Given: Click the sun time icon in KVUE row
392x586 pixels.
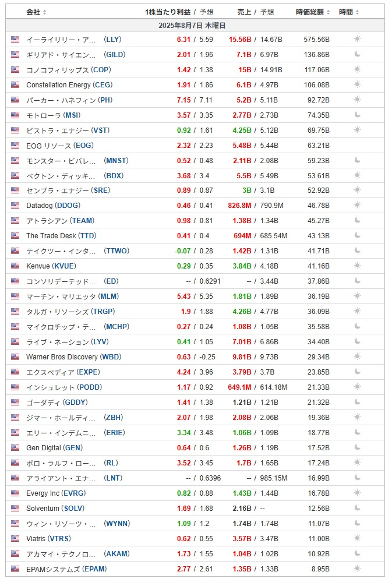Looking at the screenshot, I should (357, 266).
